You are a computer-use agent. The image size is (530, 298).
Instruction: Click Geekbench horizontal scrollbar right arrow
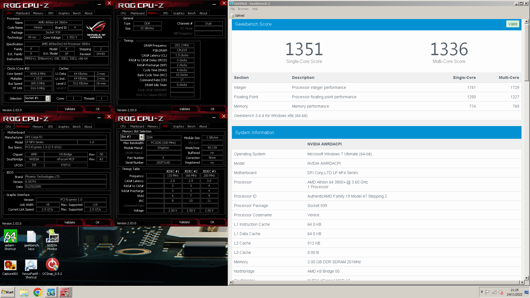point(522,283)
